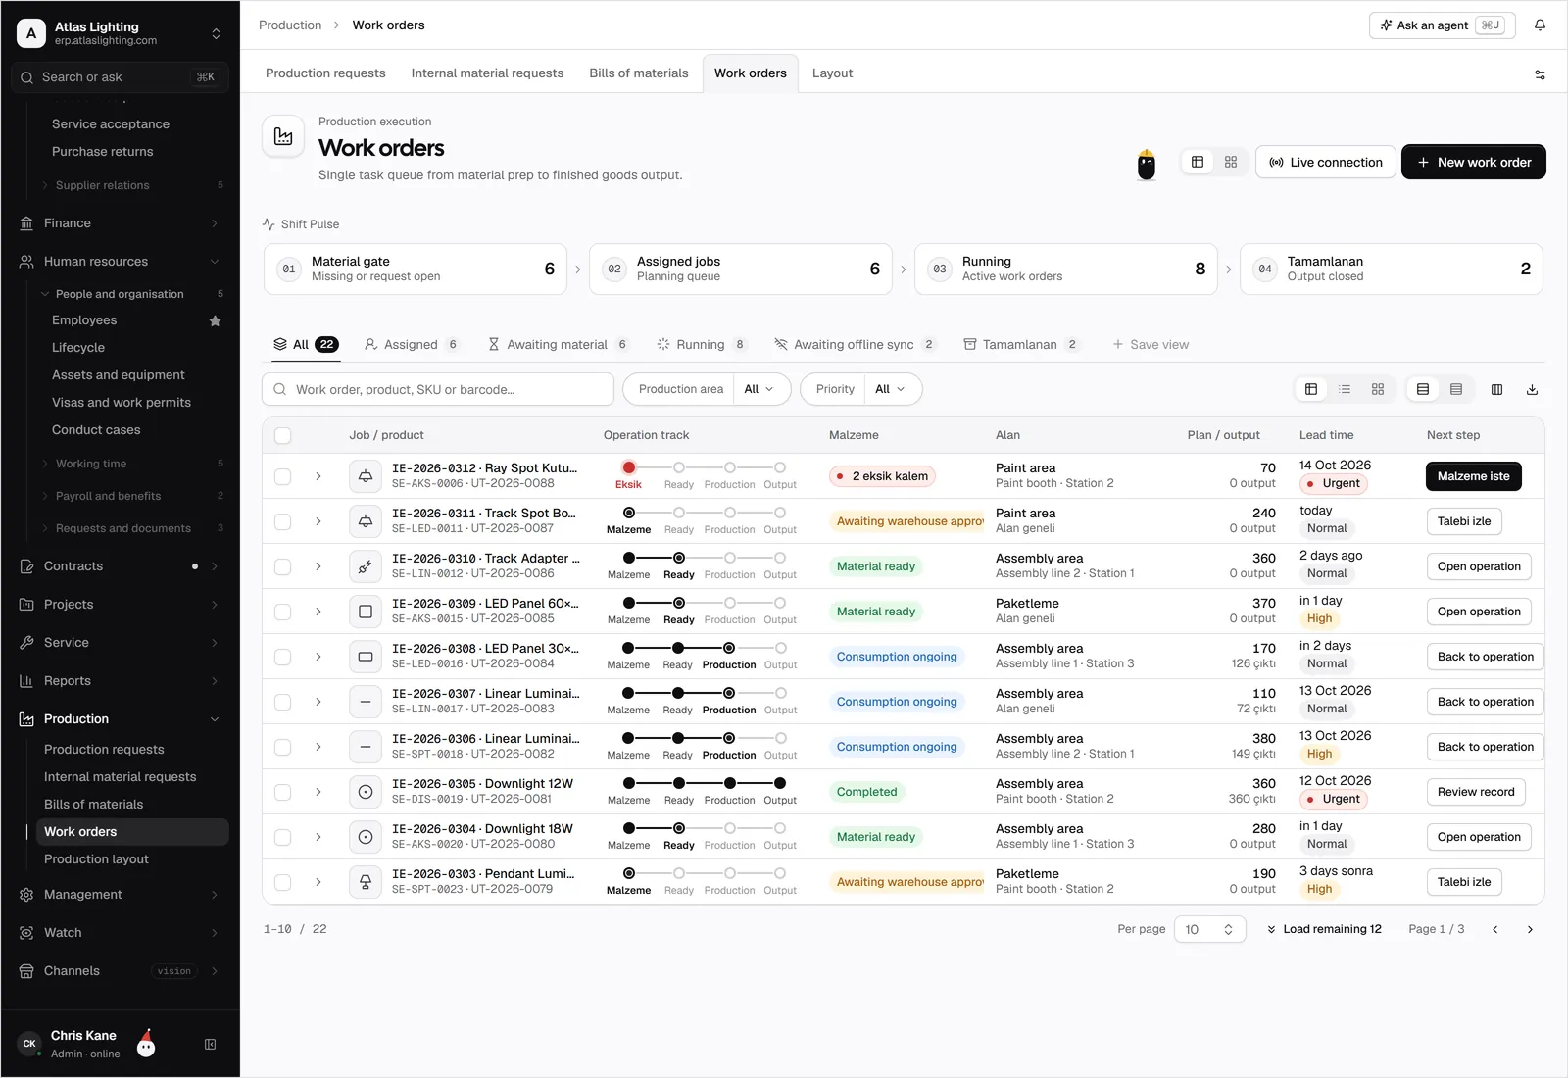
Task: Check the box for IE-2026-0305 Downlight 12W
Action: coord(283,792)
